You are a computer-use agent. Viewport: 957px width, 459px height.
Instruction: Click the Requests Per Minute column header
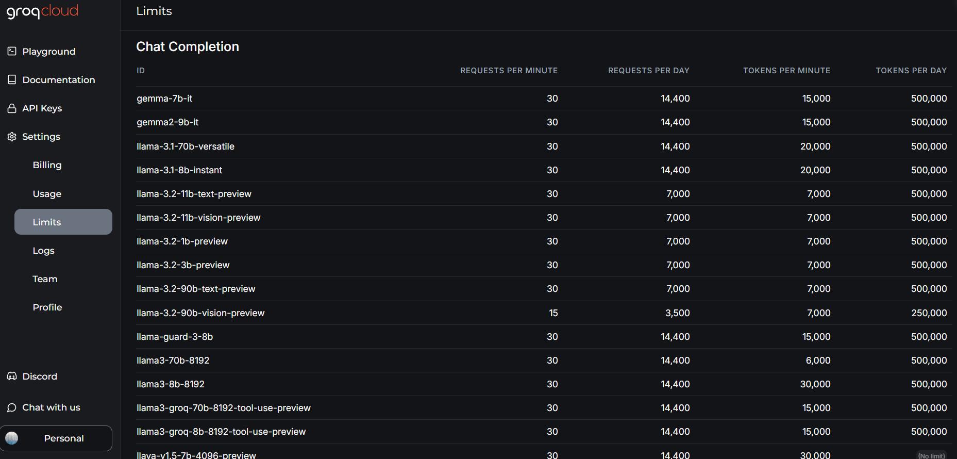pos(509,71)
